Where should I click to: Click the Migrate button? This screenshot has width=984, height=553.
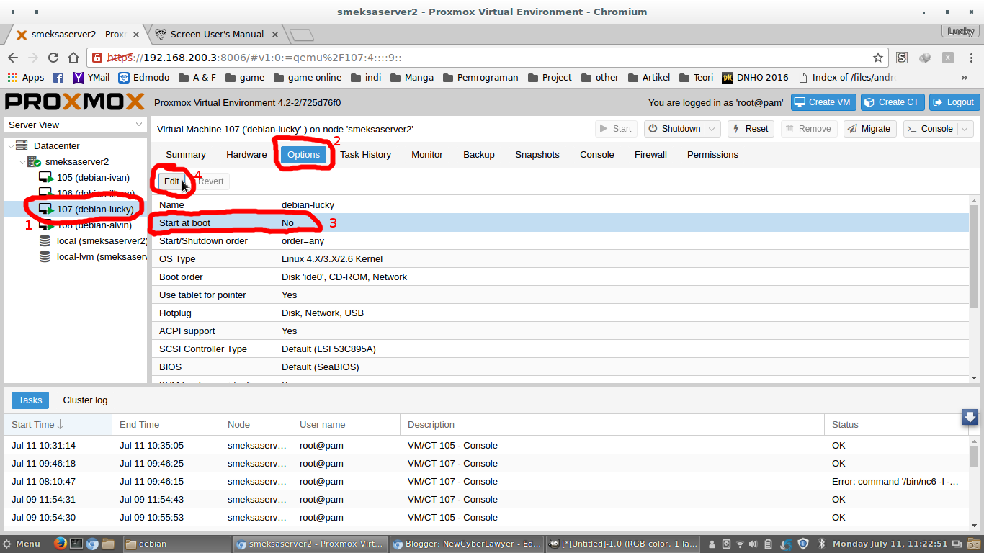(x=869, y=129)
